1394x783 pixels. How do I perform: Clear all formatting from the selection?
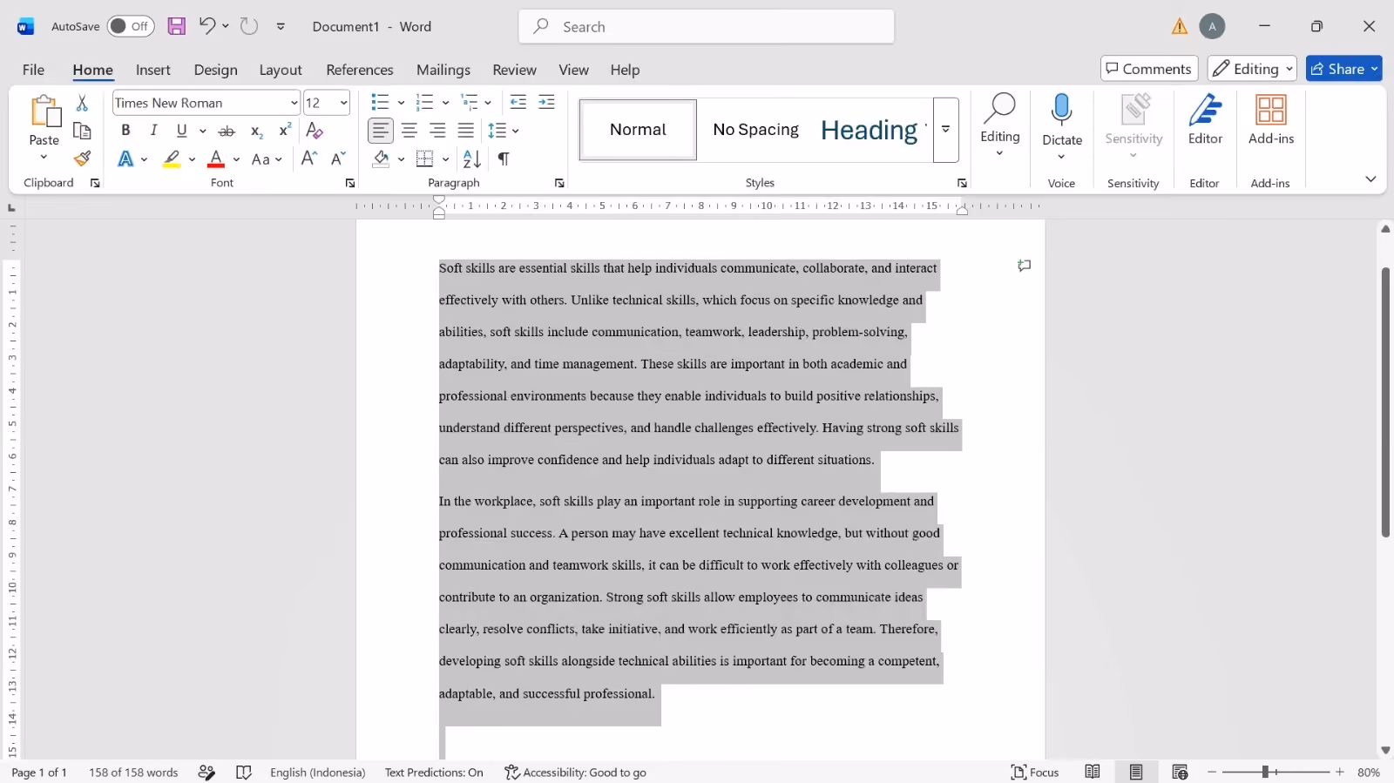pyautogui.click(x=315, y=131)
